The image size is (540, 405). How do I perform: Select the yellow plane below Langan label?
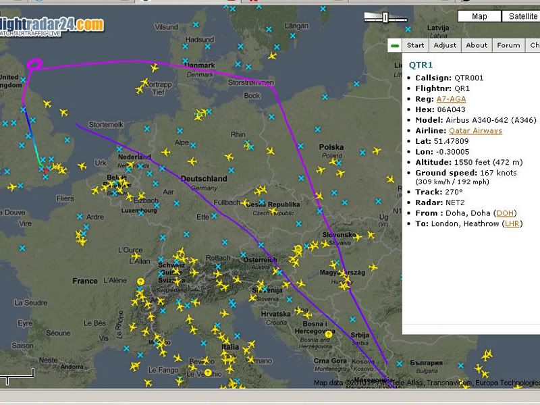(273, 55)
